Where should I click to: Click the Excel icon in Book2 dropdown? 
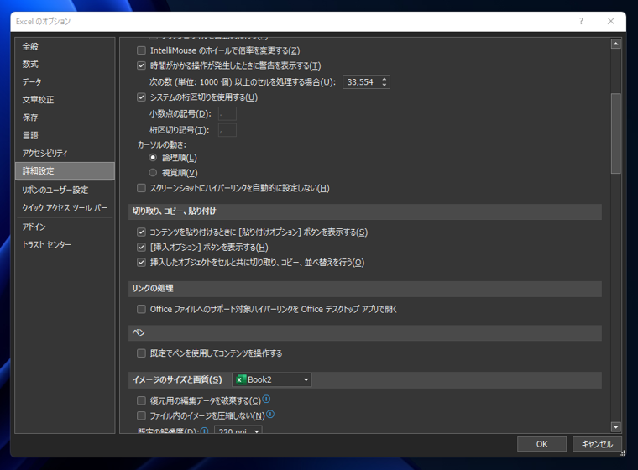click(240, 379)
